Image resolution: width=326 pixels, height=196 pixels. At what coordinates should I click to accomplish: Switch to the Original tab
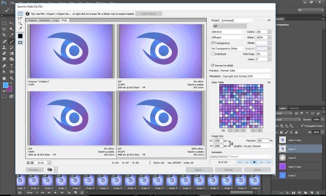click(x=32, y=20)
